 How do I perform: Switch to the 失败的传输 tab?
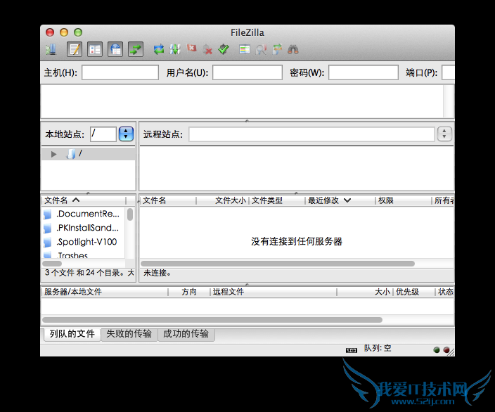(x=129, y=334)
